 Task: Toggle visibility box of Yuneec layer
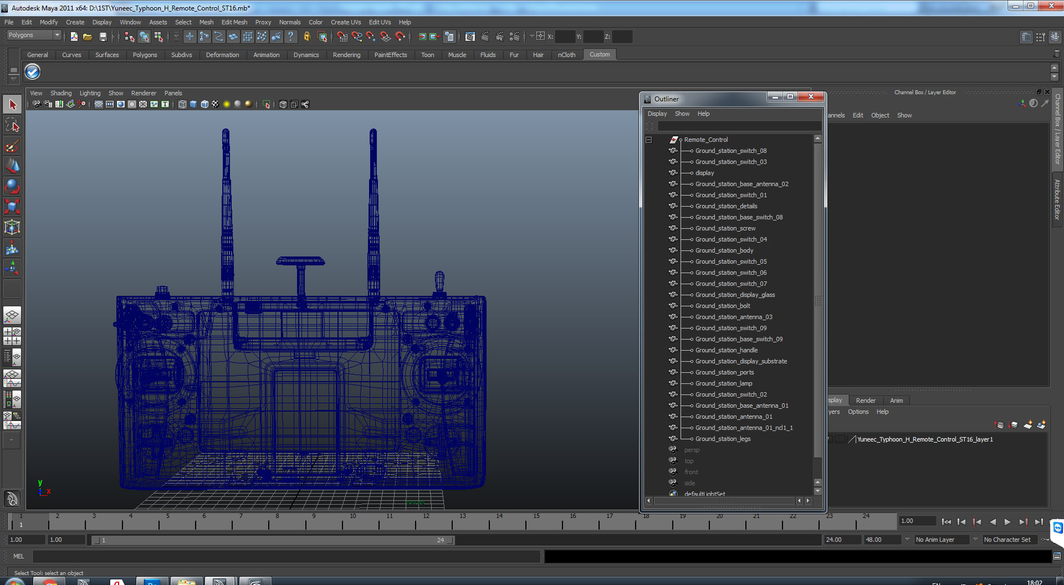pyautogui.click(x=830, y=439)
